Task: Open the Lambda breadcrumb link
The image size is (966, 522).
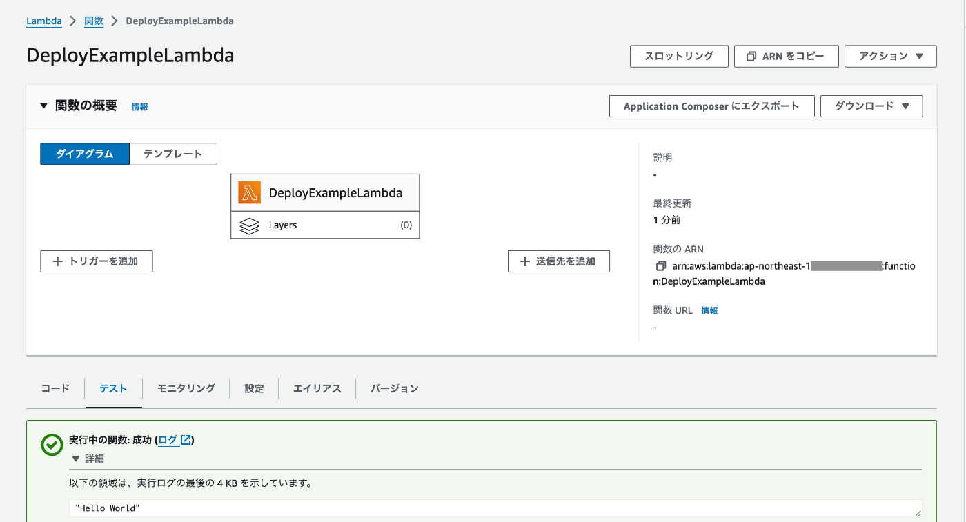Action: coord(44,21)
